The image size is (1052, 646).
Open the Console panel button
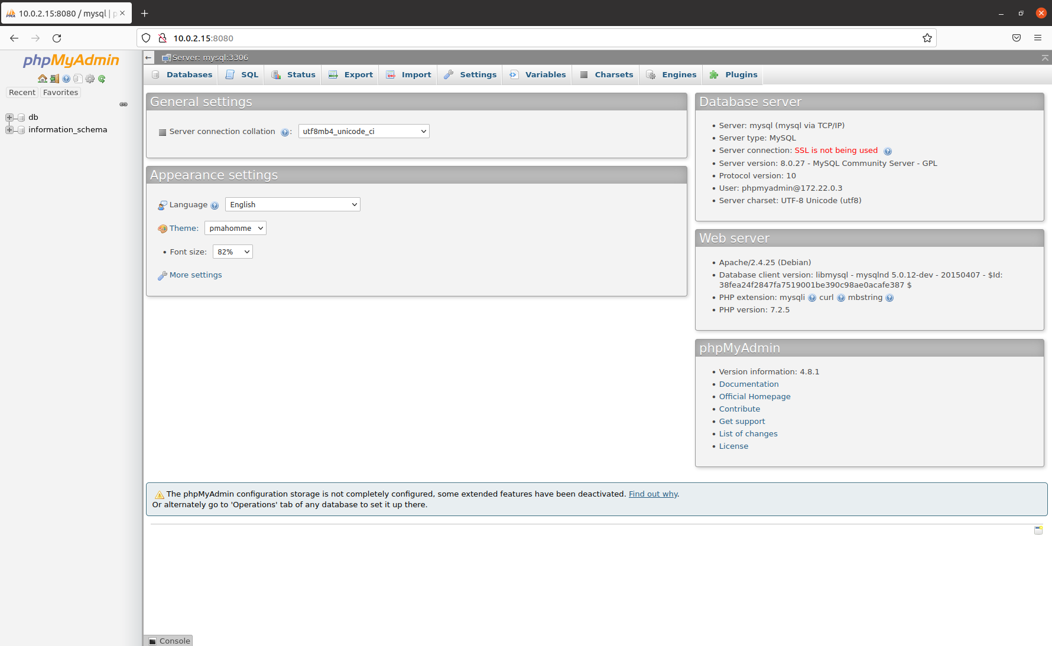(x=169, y=641)
